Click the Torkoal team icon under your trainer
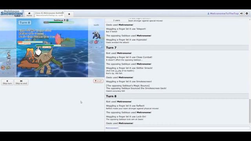Image resolution: width=251 pixels, height=141 pixels. (3, 68)
